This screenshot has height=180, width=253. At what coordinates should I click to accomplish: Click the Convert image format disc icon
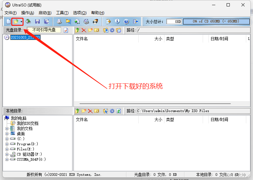click(x=77, y=22)
